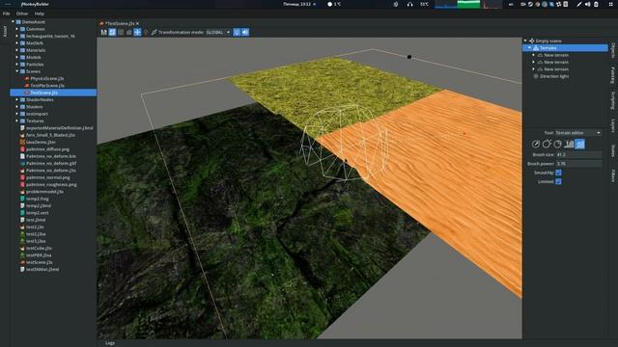618x347 pixels.
Task: Click the Brush size input field
Action: 578,155
